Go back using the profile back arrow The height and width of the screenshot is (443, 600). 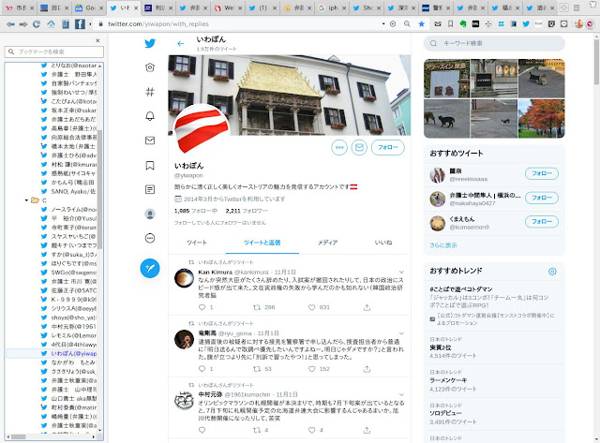coord(181,44)
